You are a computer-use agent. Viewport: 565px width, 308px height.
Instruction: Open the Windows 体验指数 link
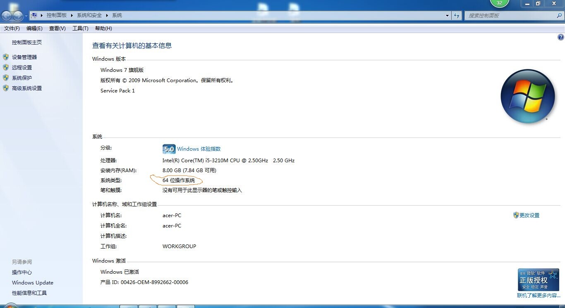(199, 149)
